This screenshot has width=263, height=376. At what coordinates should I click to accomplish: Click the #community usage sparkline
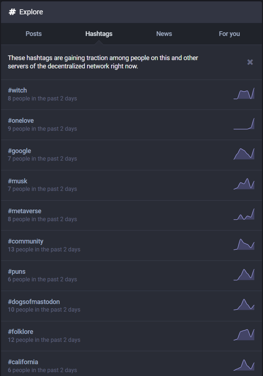244,245
